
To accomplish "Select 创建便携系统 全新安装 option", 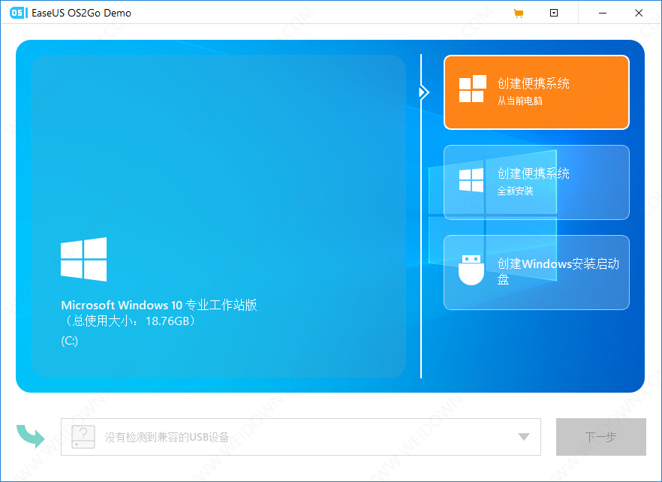I will click(x=536, y=182).
